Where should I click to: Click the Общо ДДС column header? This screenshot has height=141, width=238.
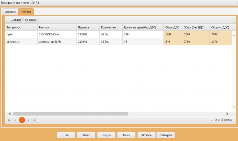click(173, 27)
